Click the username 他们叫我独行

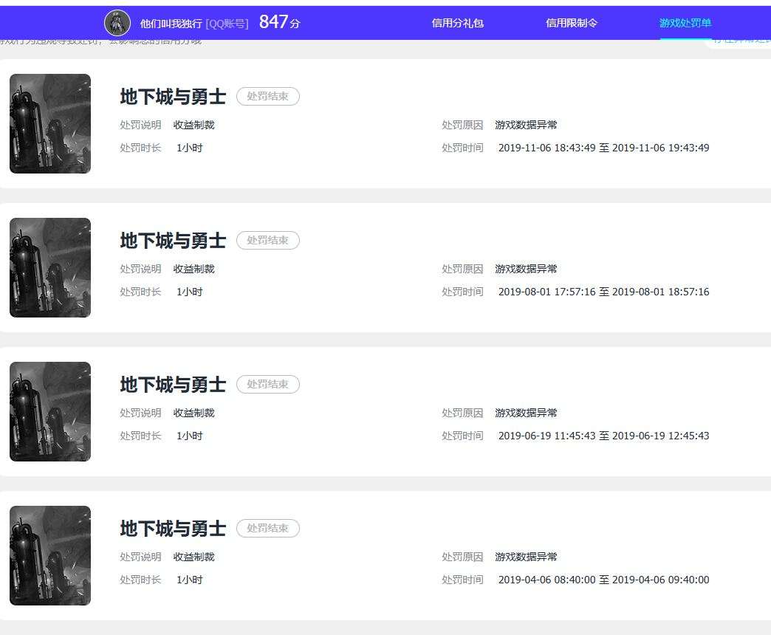point(171,24)
